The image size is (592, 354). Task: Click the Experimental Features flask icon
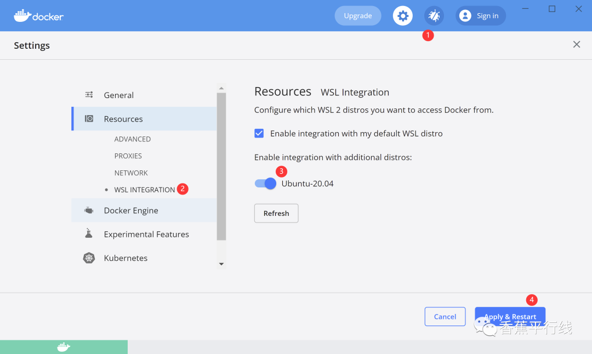click(x=88, y=233)
